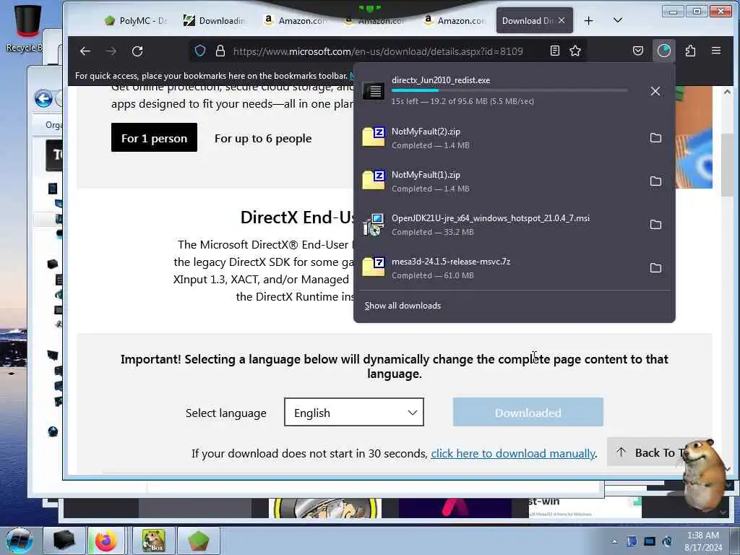Open the Firefox hamburger menu
The image size is (740, 555).
(716, 51)
